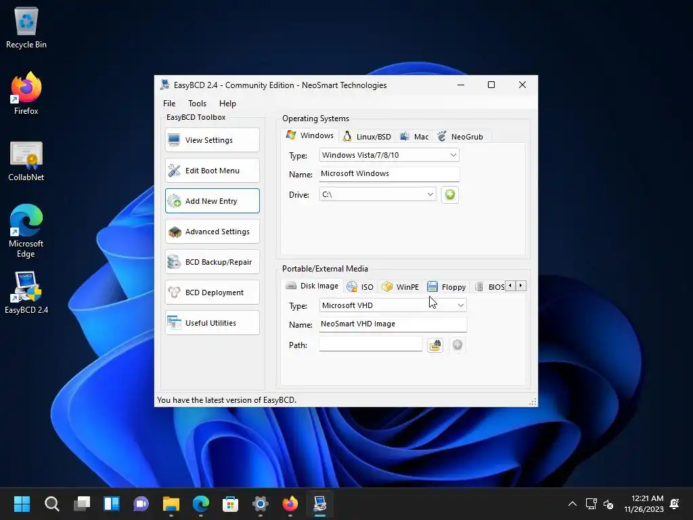The height and width of the screenshot is (520, 693).
Task: Open the Tools menu
Action: coord(197,104)
